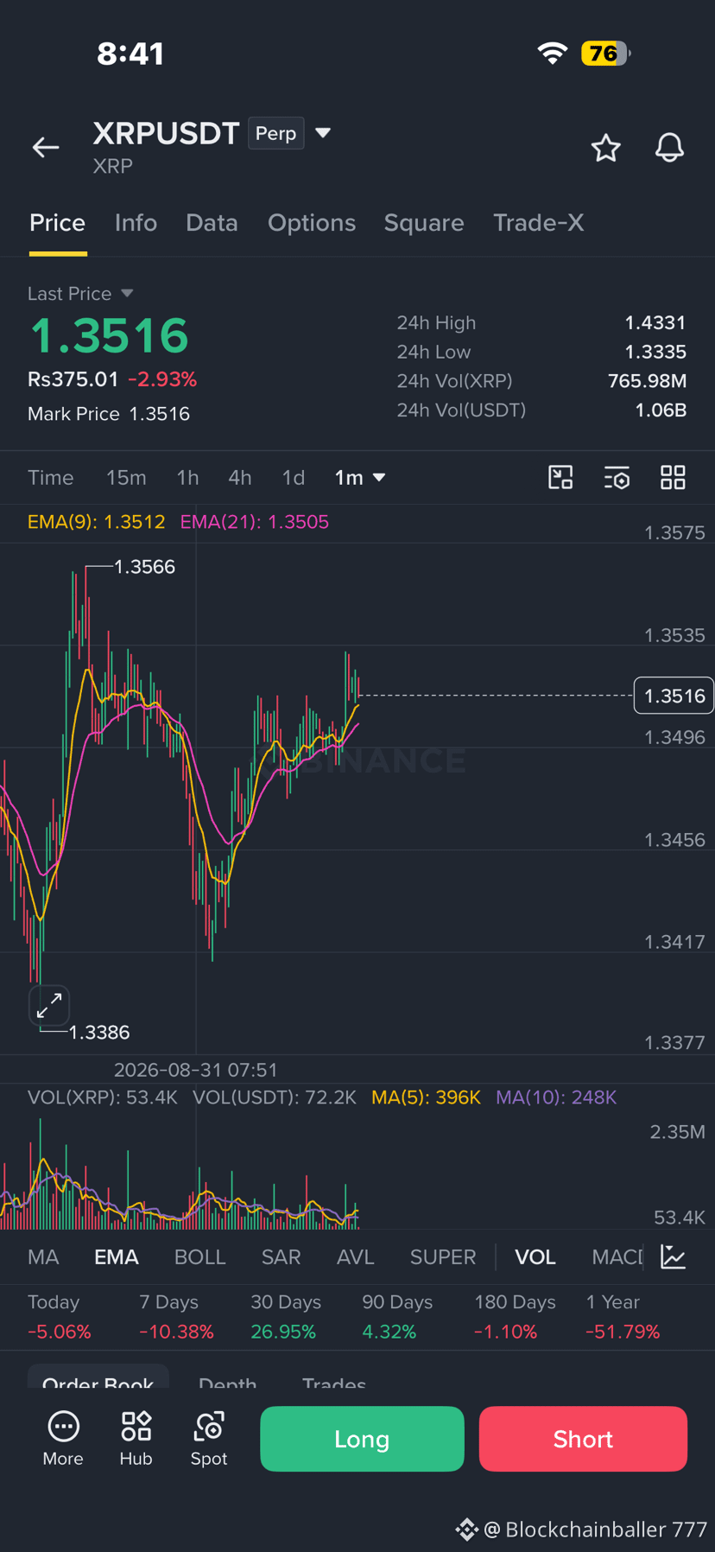Tap the Today -5.06% performance
The image size is (715, 1552).
click(x=59, y=1317)
